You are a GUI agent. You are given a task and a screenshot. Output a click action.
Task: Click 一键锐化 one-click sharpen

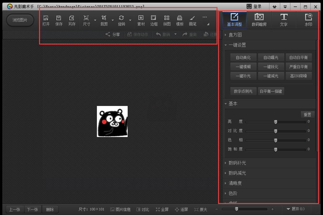point(271,66)
